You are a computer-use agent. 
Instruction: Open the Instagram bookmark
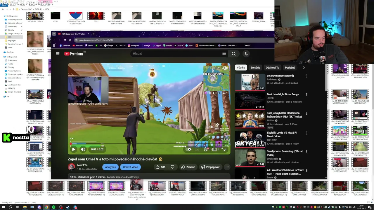pyautogui.click(x=133, y=45)
